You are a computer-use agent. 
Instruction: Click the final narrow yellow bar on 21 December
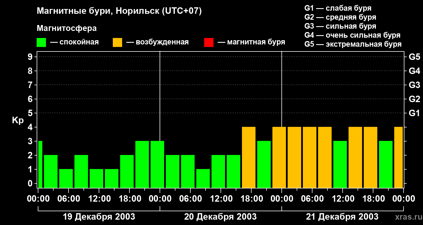[x=398, y=157]
